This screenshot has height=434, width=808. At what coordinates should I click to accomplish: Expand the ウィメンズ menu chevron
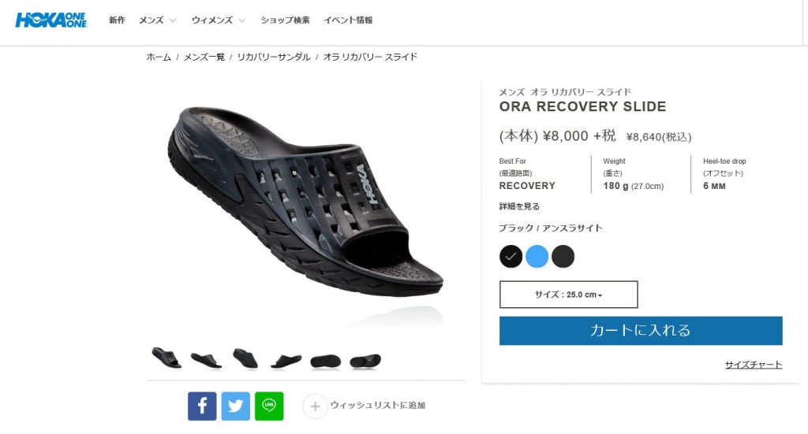tap(241, 20)
